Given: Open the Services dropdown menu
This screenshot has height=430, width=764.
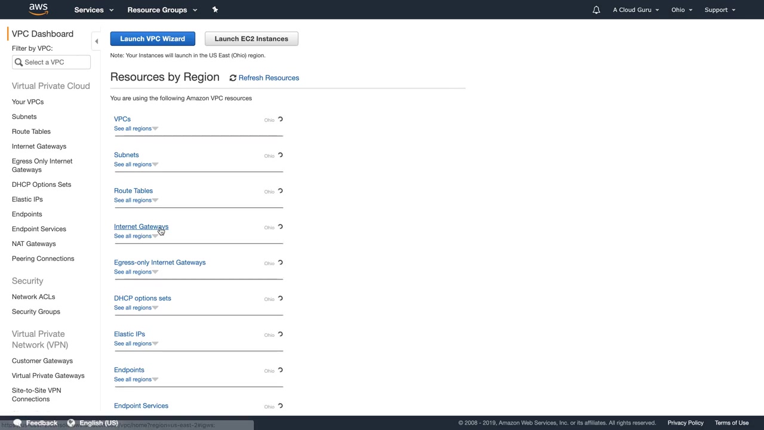Looking at the screenshot, I should point(93,10).
